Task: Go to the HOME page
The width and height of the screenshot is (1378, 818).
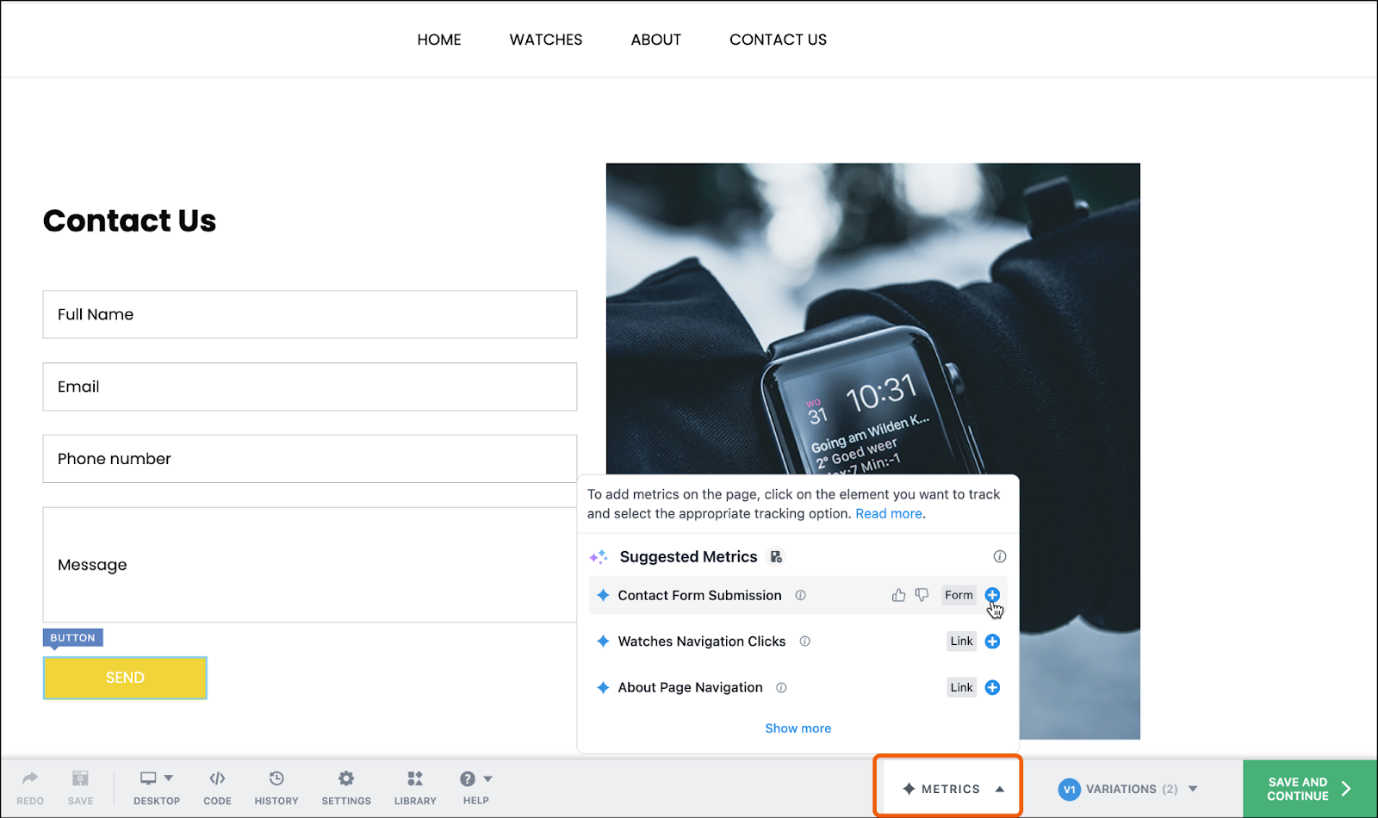Action: [439, 40]
